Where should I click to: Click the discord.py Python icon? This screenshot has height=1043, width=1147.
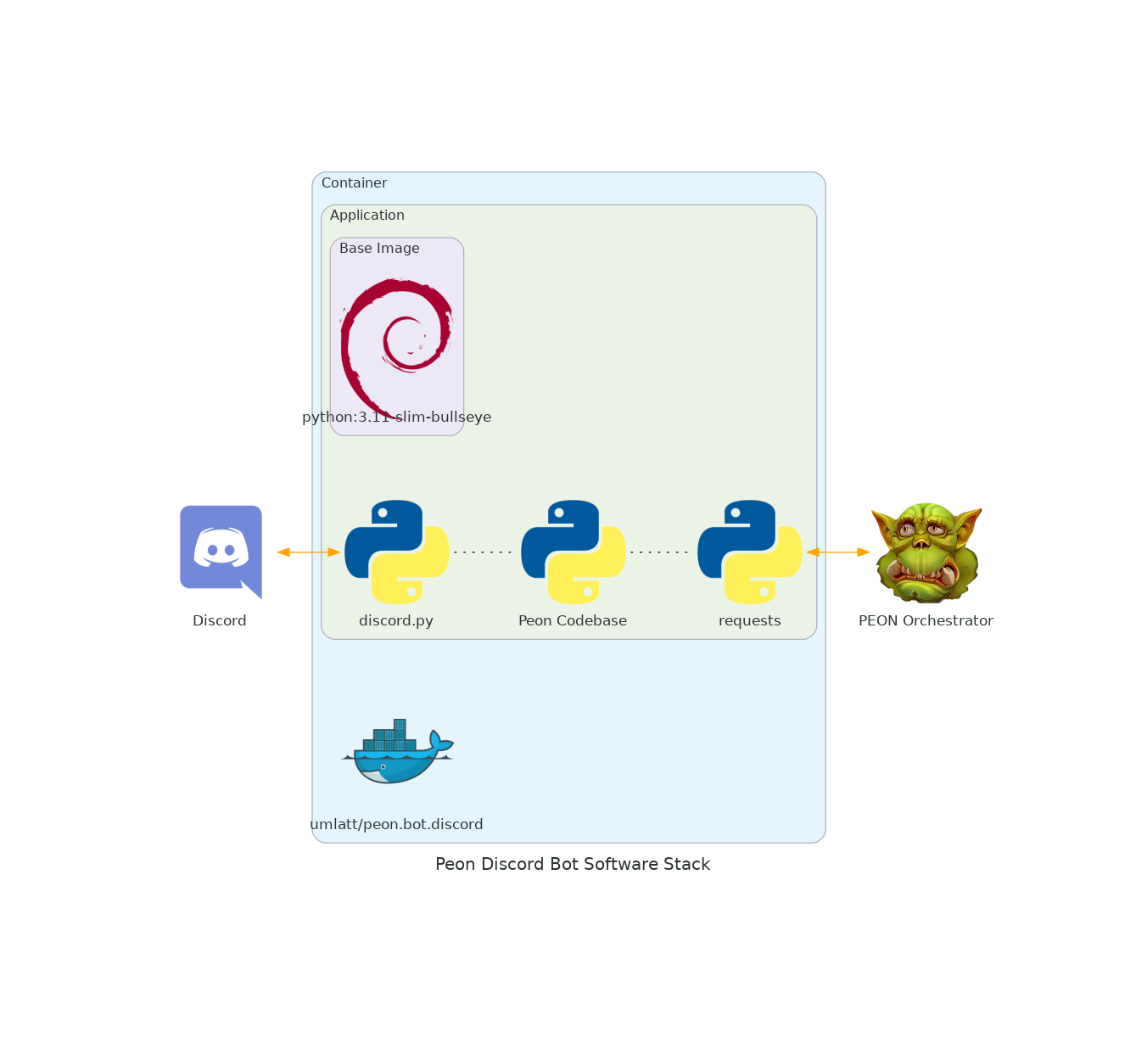[x=397, y=552]
